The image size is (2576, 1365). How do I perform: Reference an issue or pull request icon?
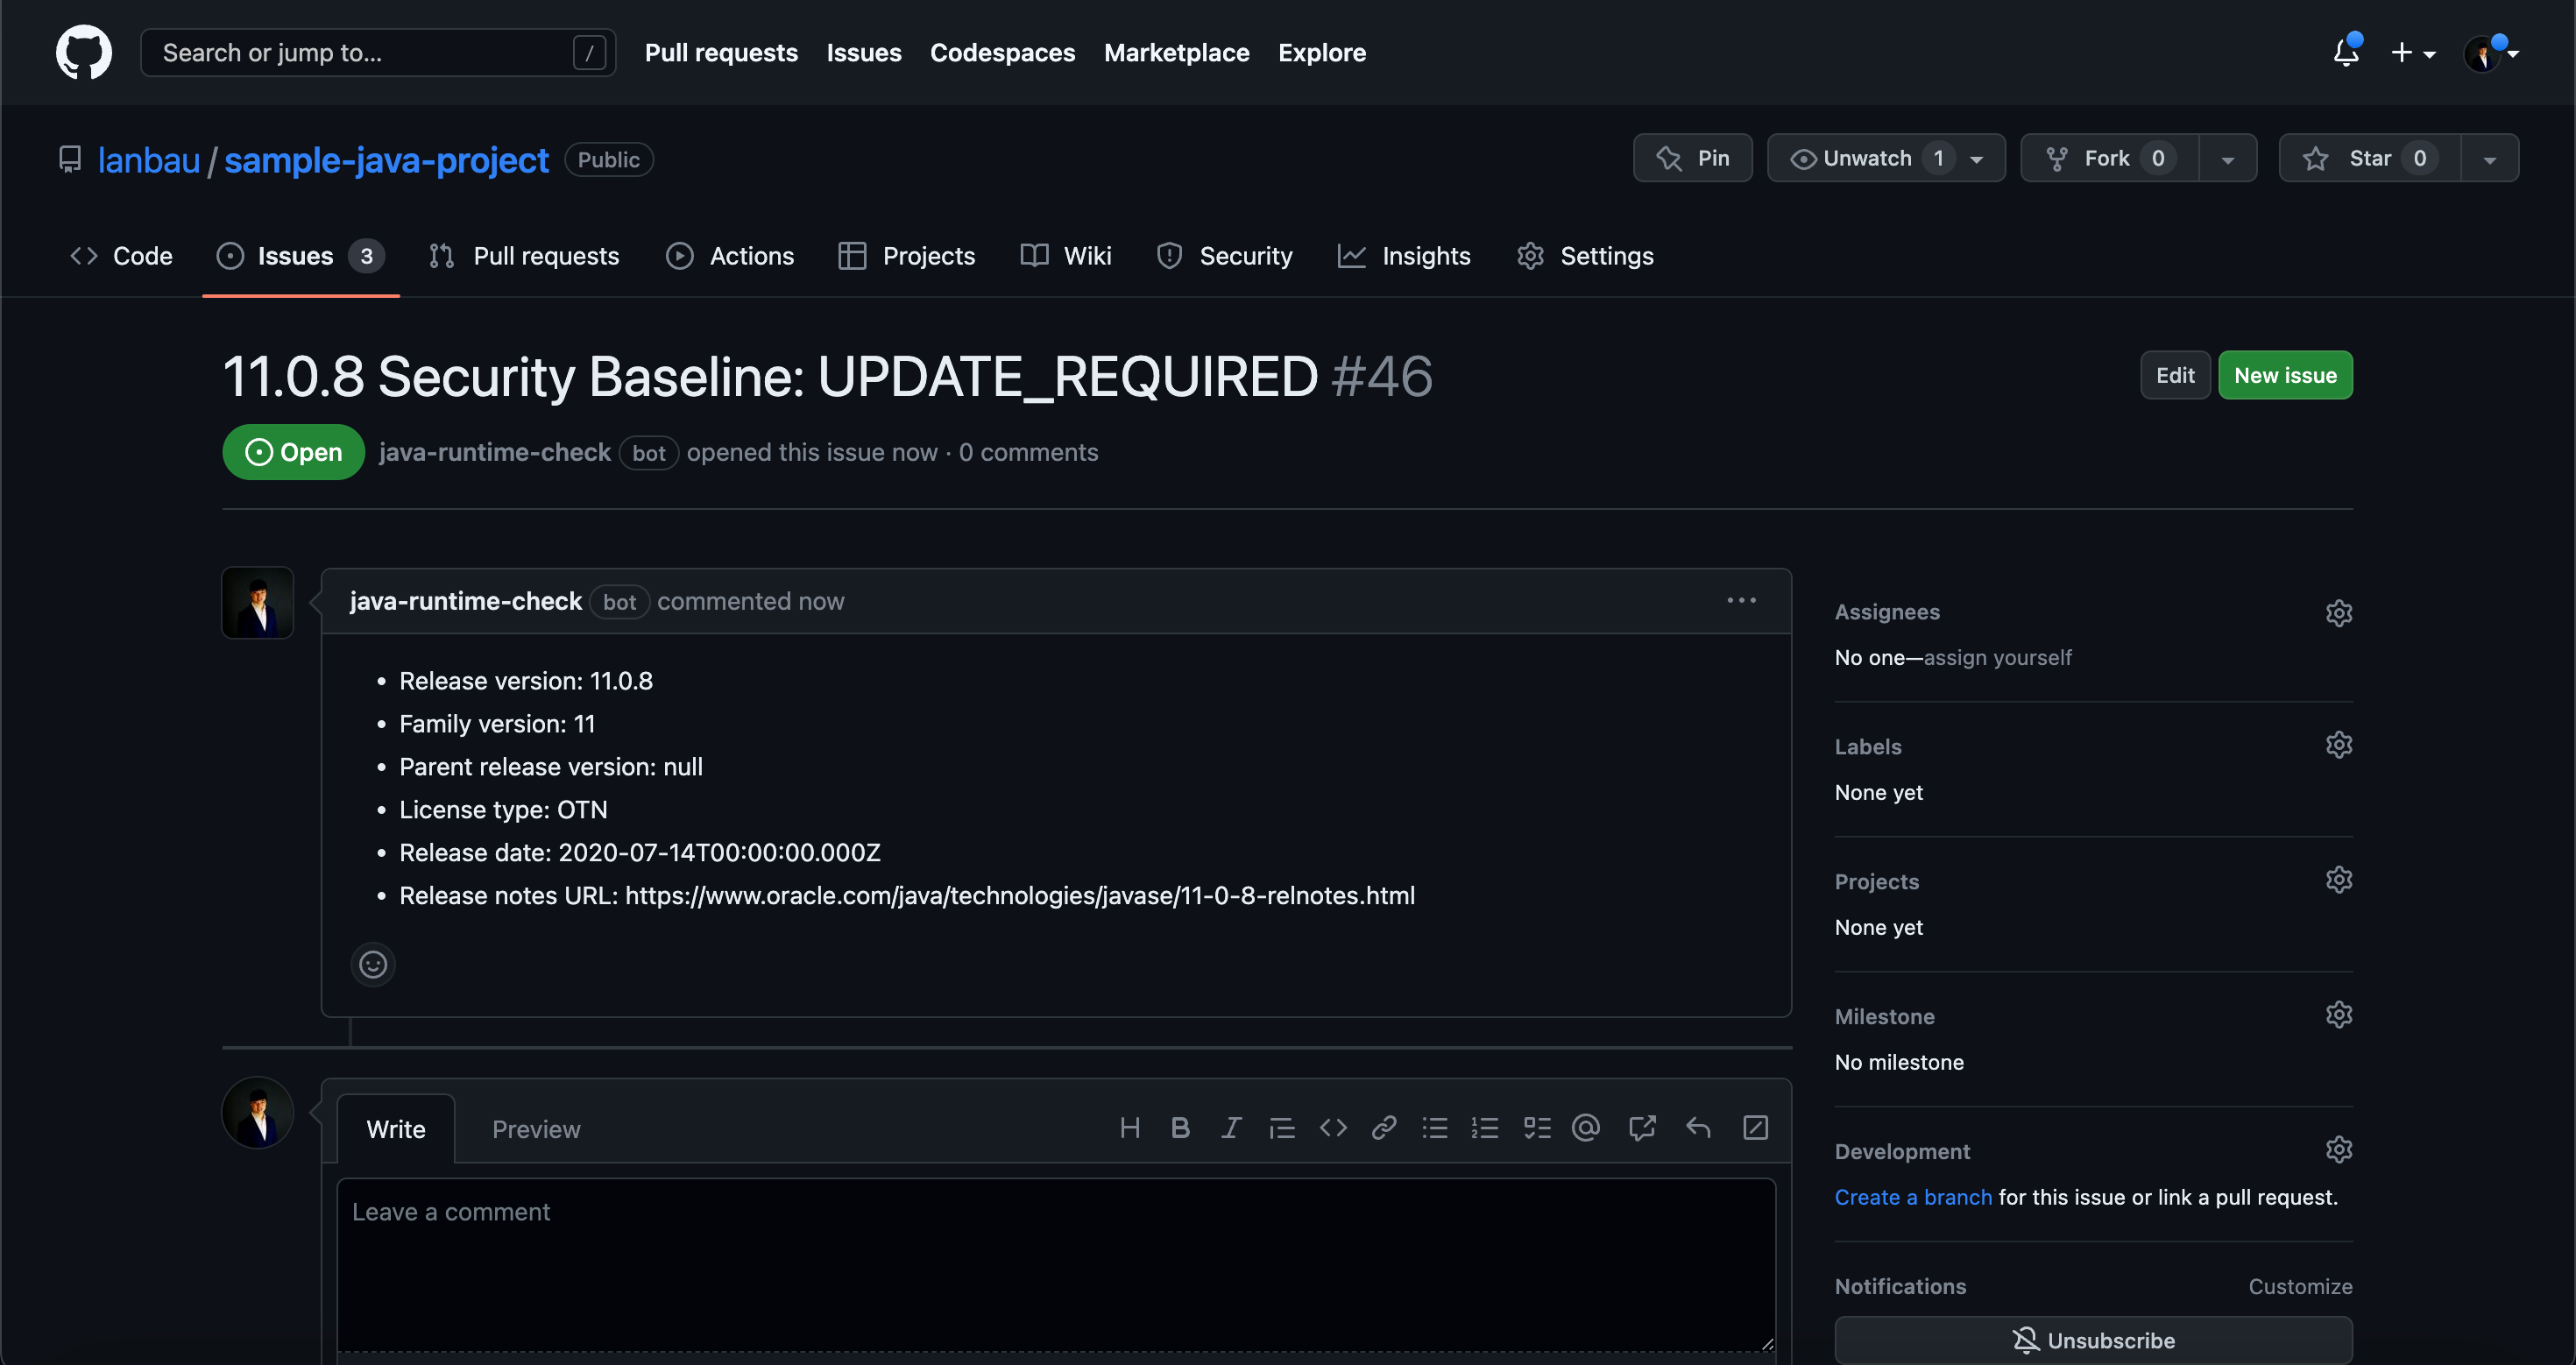[x=1642, y=1128]
